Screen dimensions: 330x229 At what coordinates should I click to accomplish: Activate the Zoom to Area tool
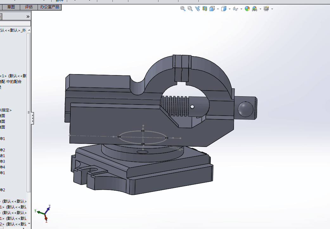[x=190, y=9]
